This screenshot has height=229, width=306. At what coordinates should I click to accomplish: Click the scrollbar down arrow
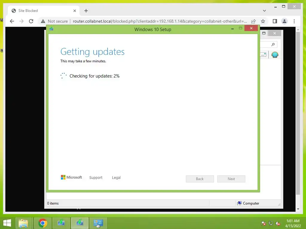coord(298,209)
